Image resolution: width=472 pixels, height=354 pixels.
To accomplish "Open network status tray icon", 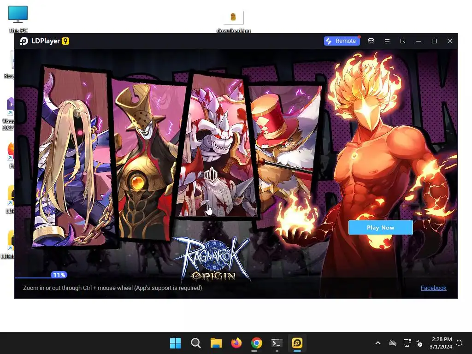I will [x=407, y=343].
